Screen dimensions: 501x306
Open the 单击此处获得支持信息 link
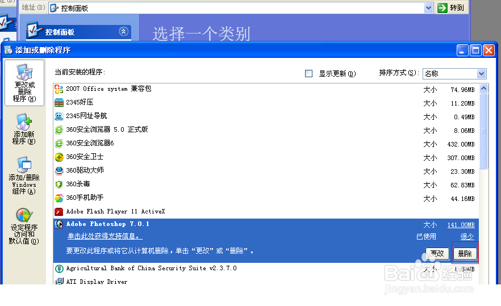(x=105, y=236)
